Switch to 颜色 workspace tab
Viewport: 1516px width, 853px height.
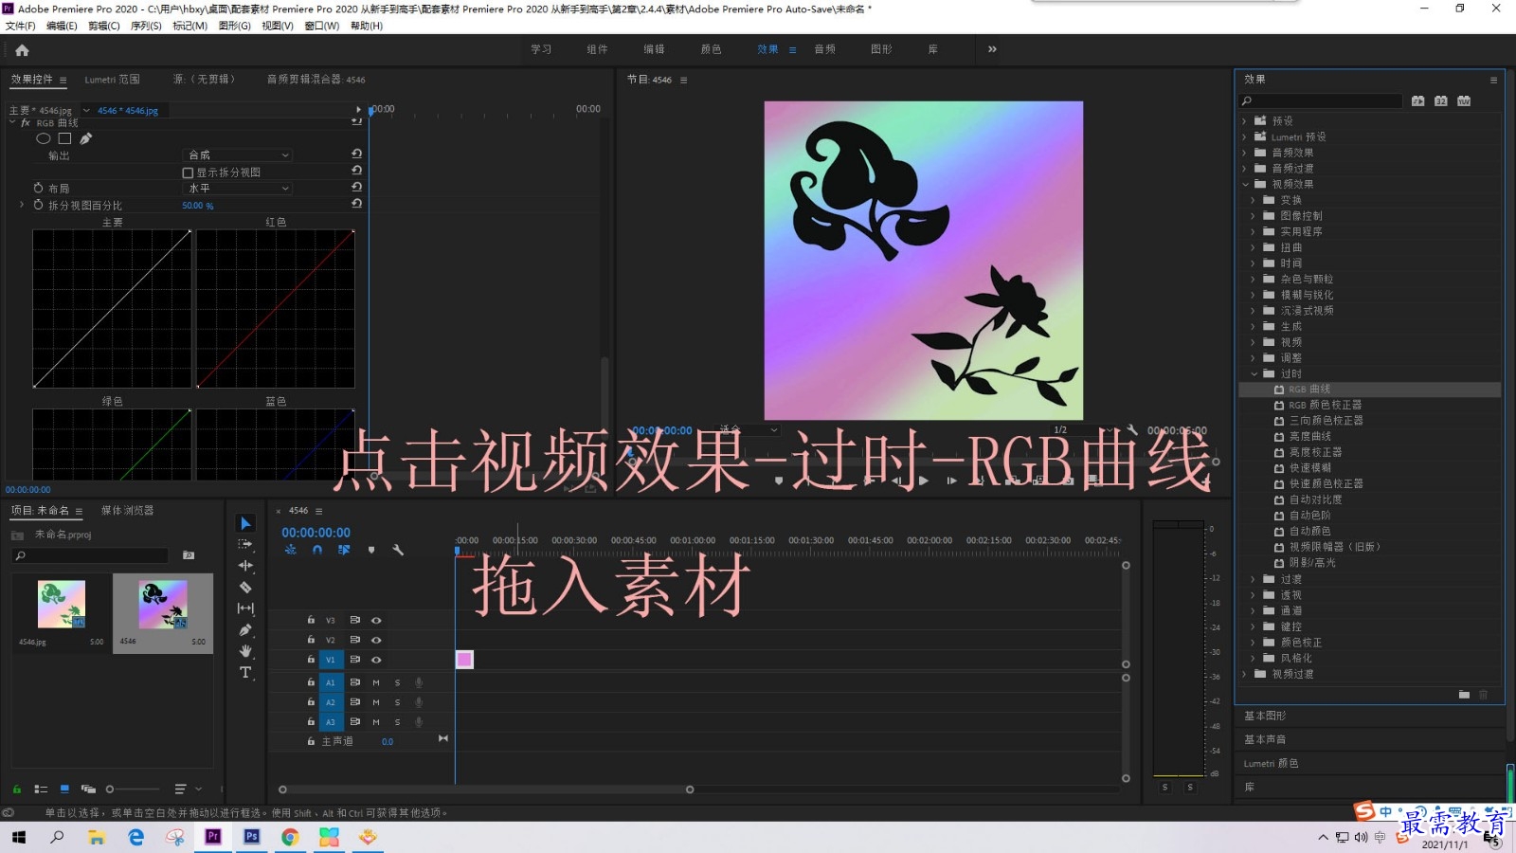pos(711,49)
